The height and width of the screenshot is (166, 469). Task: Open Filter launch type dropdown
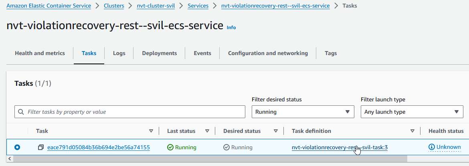[x=412, y=112]
